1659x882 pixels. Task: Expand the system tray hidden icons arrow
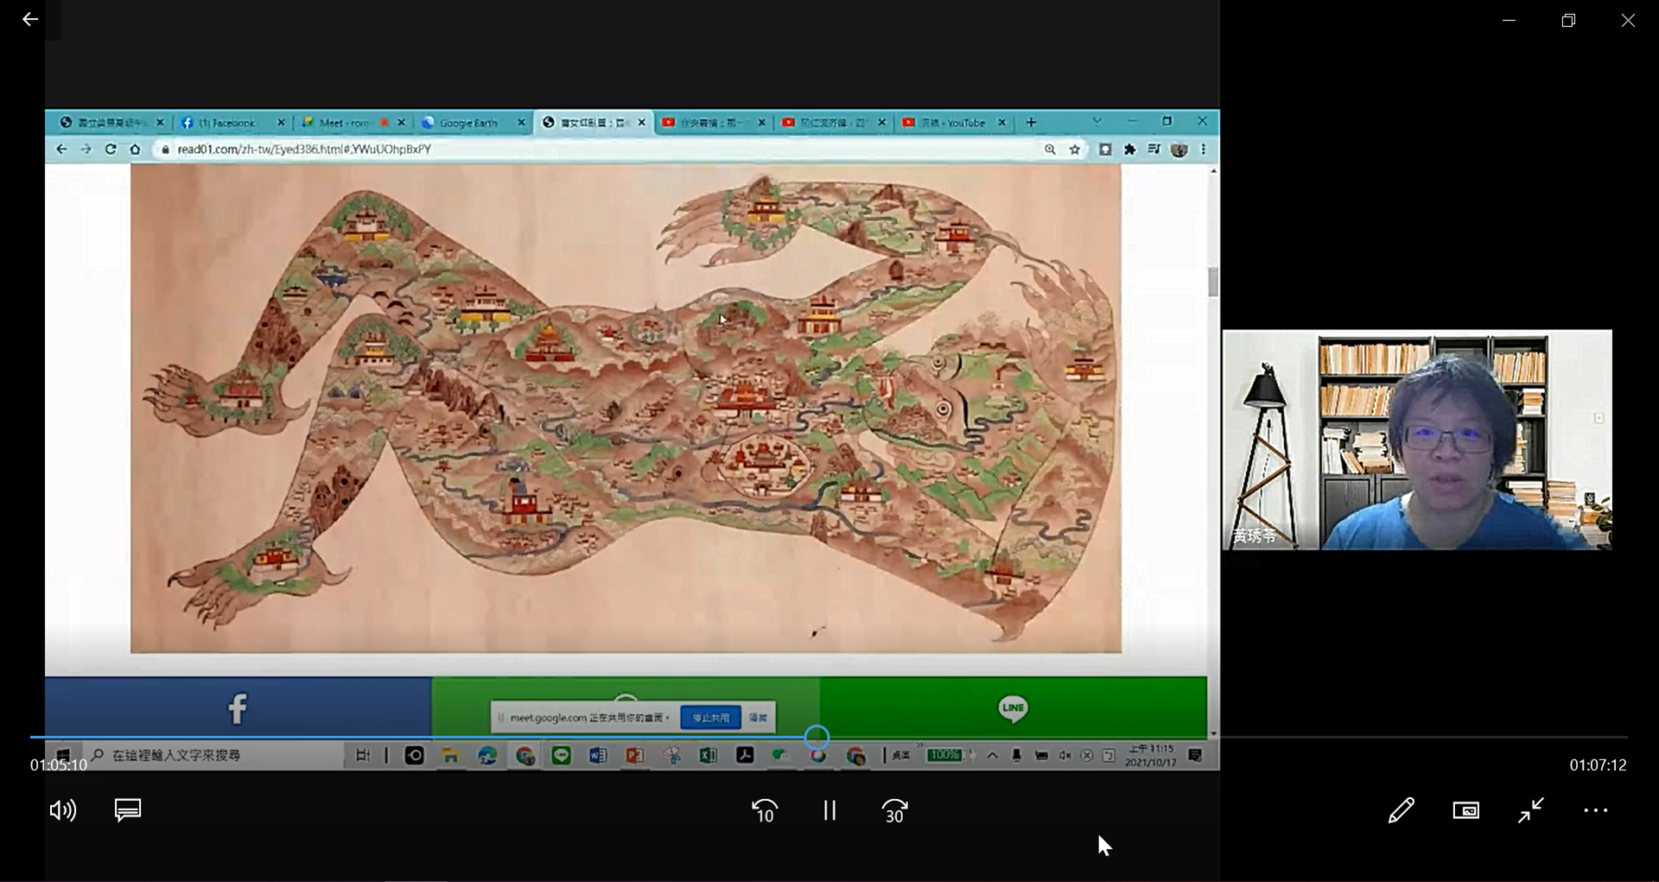click(x=992, y=755)
